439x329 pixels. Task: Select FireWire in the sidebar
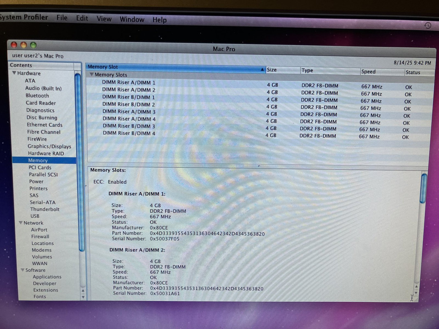[37, 139]
